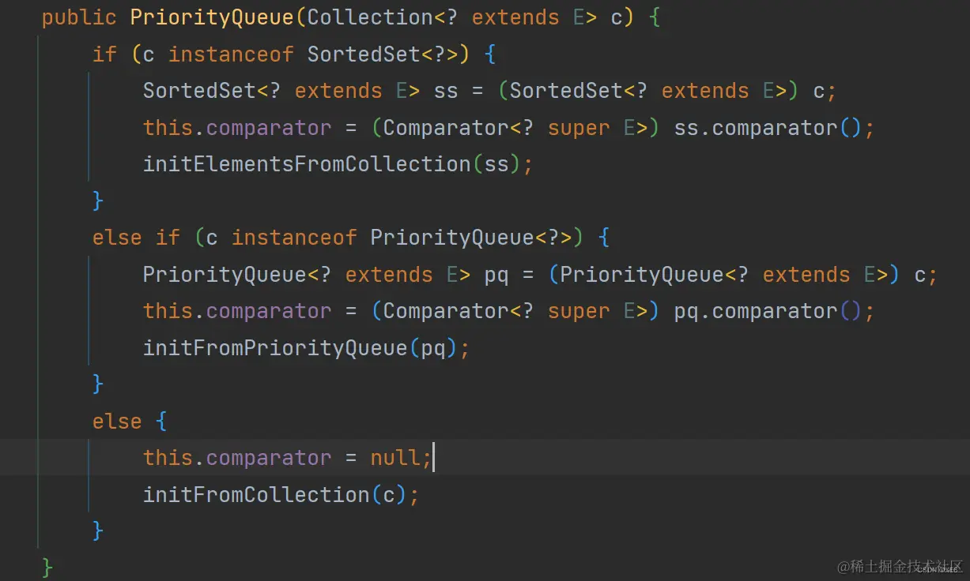The image size is (970, 581).
Task: Click the standalone 'else' keyword
Action: (117, 421)
